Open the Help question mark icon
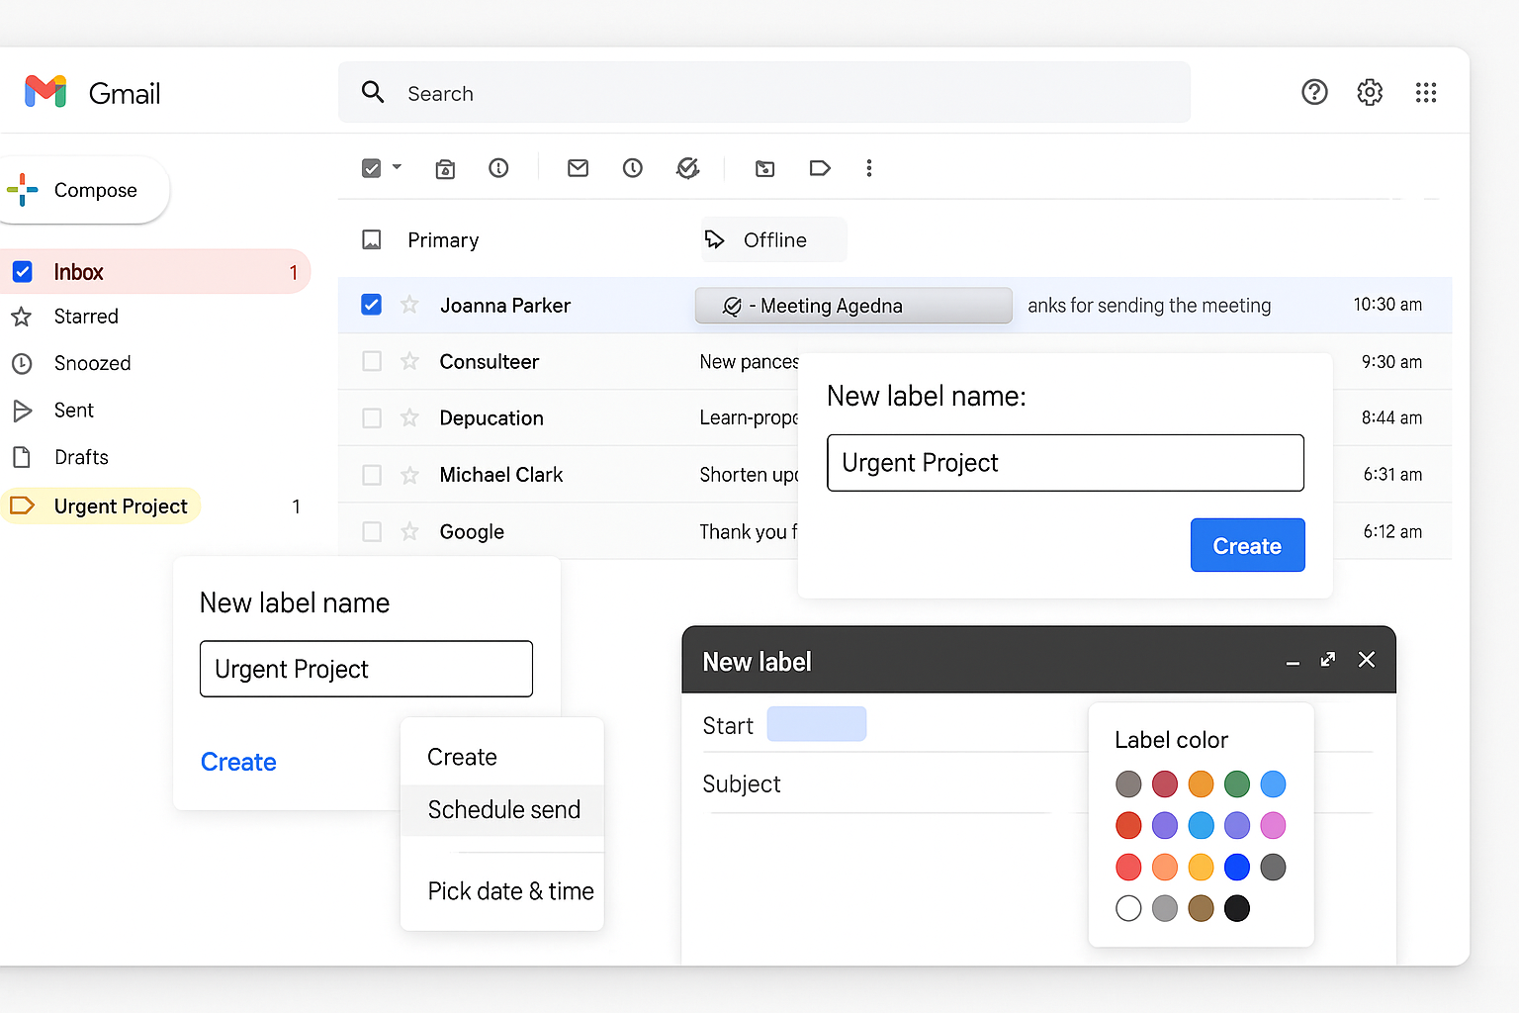 pyautogui.click(x=1314, y=92)
